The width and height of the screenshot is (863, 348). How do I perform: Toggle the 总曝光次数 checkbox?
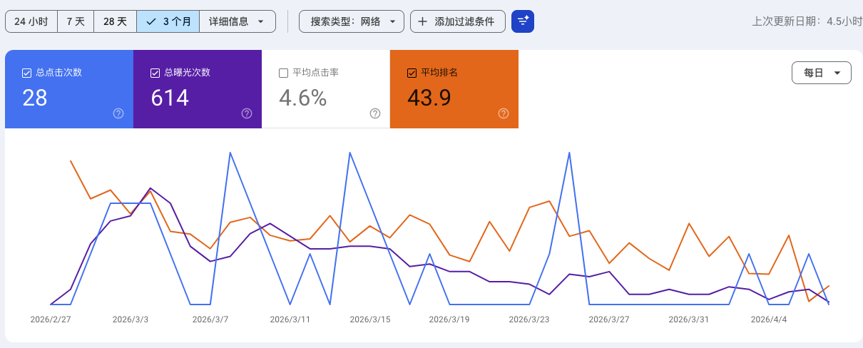tap(155, 73)
